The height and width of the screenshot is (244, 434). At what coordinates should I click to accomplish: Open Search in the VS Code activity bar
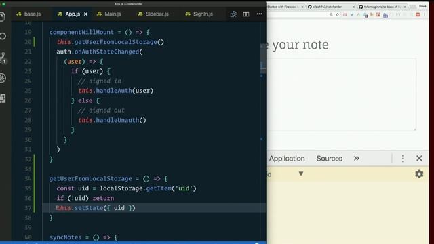pyautogui.click(x=3, y=36)
